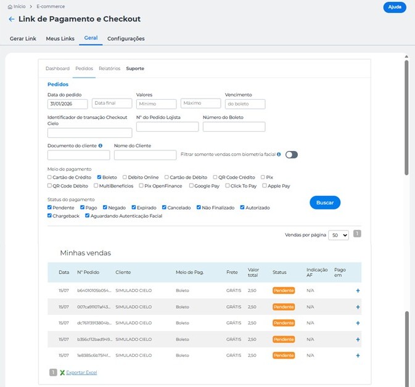Expand order 007ca91107af43 with plus icon
The height and width of the screenshot is (387, 415).
[358, 307]
